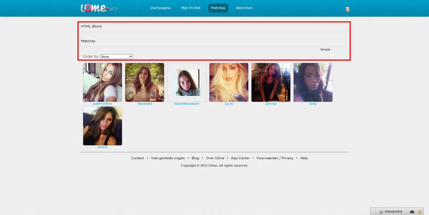The height and width of the screenshot is (215, 429).
Task: Click the grey status dot beside Alexandra
Action: tap(381, 212)
